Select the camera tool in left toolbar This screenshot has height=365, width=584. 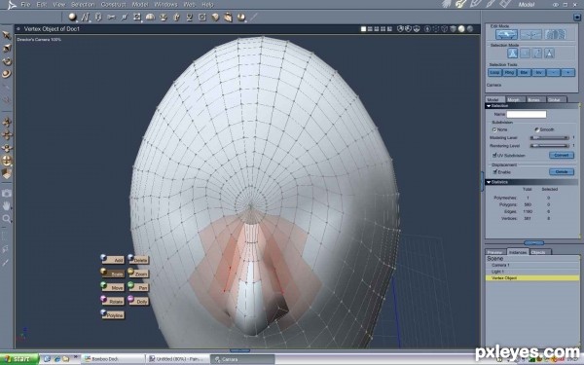click(x=7, y=193)
